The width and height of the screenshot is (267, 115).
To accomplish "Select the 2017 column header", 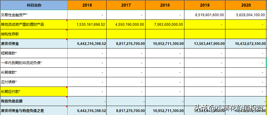I will coord(126,5).
